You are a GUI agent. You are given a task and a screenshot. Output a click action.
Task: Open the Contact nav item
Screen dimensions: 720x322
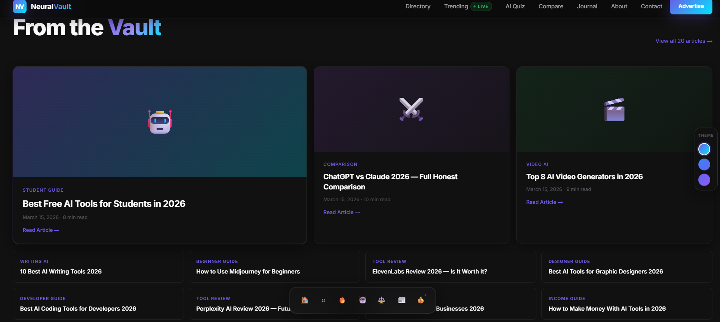click(x=651, y=6)
